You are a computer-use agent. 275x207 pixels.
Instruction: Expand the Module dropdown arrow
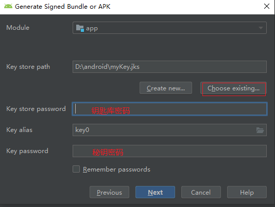coord(261,28)
